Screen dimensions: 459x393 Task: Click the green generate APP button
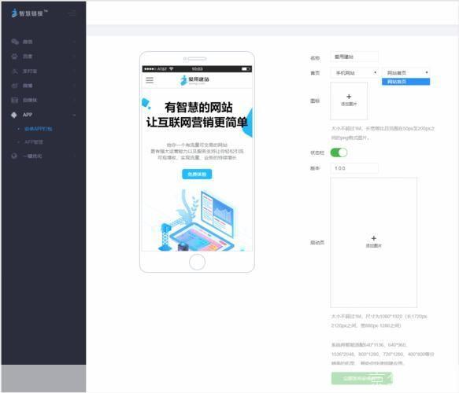pos(362,378)
